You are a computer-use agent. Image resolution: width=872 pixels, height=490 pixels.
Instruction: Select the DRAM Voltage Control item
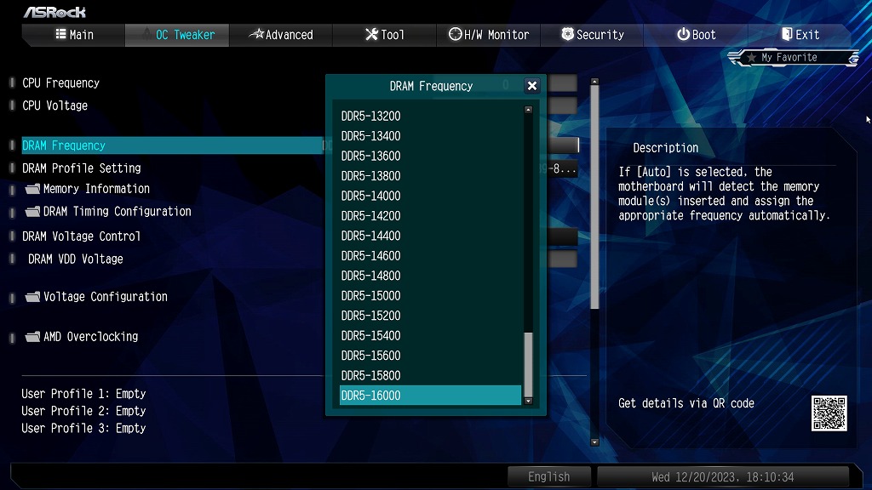[81, 236]
